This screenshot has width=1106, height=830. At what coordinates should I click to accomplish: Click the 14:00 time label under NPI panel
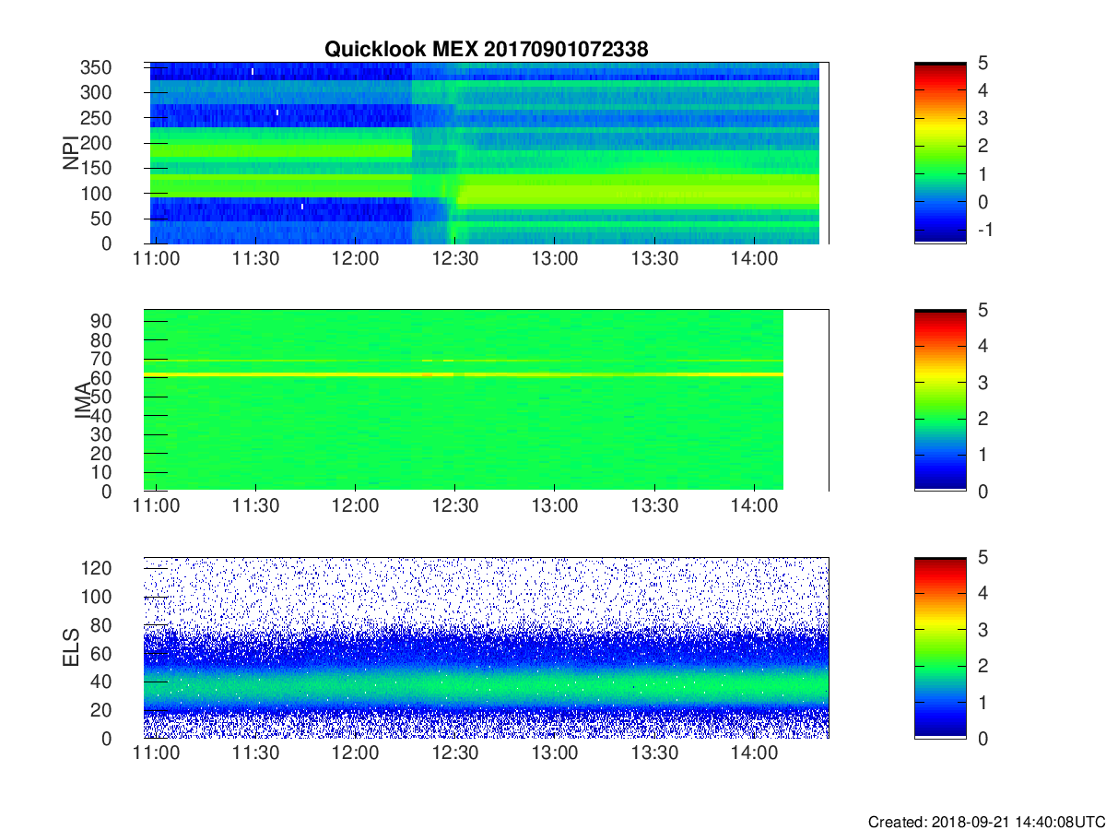coord(754,259)
